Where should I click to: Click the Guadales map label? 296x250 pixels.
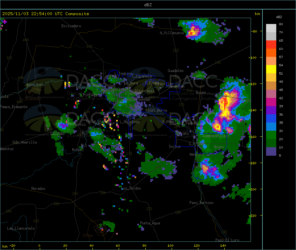(x=176, y=71)
